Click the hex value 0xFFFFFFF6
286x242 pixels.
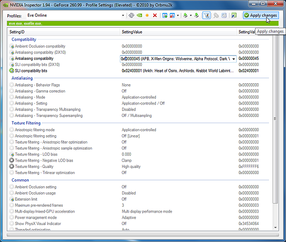(x=249, y=167)
